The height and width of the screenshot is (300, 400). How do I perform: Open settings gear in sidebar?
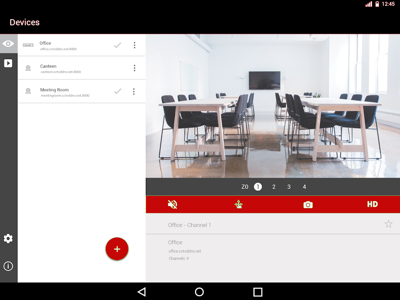point(8,239)
